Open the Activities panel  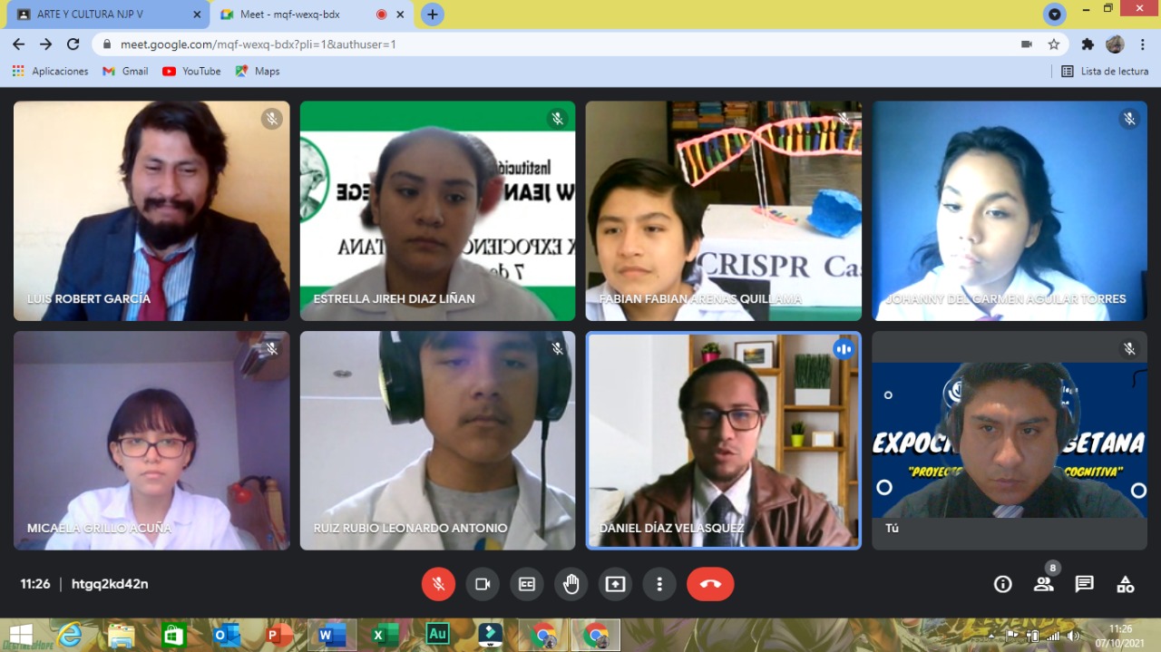pos(1125,584)
